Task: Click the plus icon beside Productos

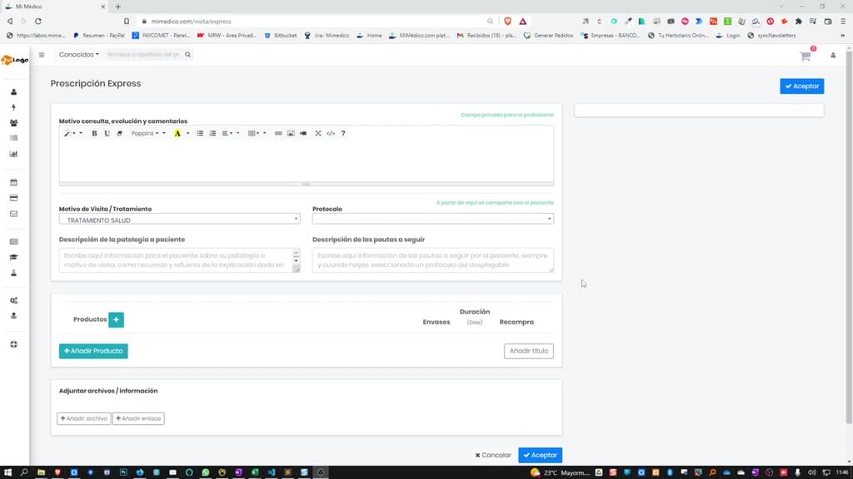Action: click(116, 320)
